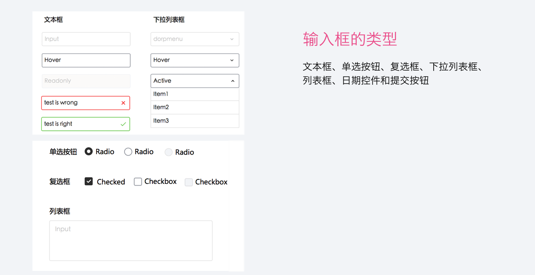Click the 列表框 label above textarea
Screen dimensions: 535x275
click(60, 211)
